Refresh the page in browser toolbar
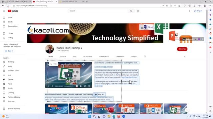 pos(8,6)
